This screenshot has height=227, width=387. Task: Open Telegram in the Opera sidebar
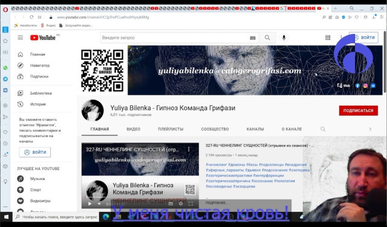(x=5, y=79)
